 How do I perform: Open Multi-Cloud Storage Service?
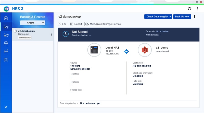click(x=103, y=24)
